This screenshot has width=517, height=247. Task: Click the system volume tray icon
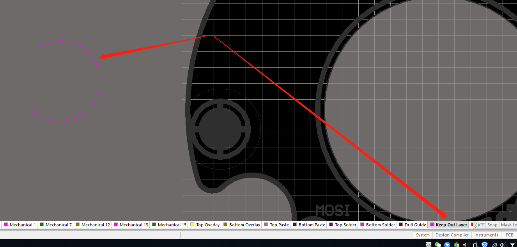[x=503, y=245]
